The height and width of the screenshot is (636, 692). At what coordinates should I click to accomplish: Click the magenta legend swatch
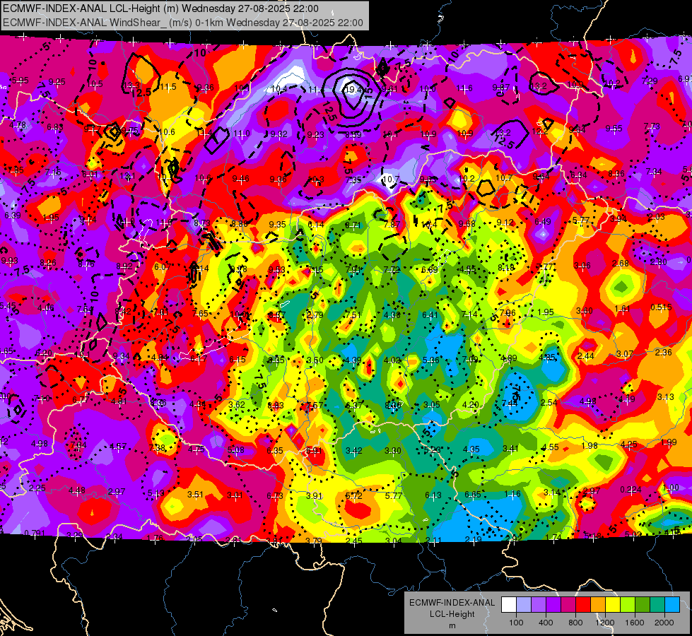[x=568, y=605]
